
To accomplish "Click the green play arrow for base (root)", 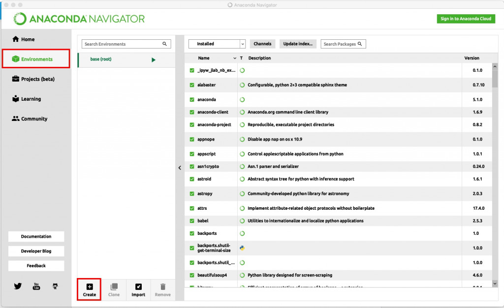I will coord(154,59).
